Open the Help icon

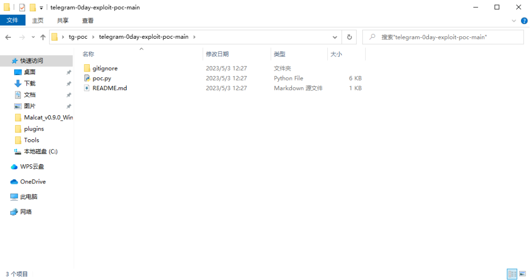coord(524,21)
